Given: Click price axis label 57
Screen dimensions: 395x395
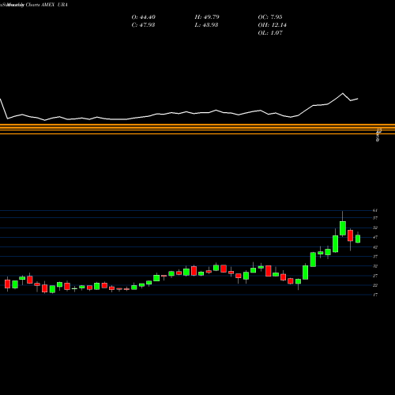Looking at the screenshot, I should [x=375, y=218].
